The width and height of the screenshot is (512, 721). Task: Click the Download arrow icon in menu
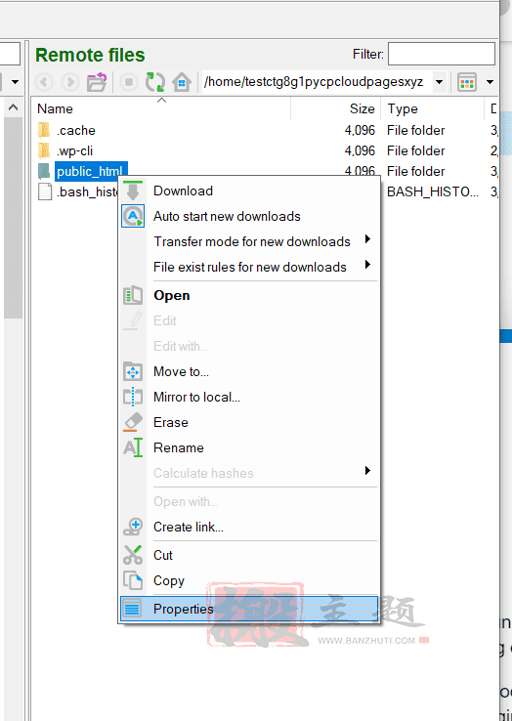[133, 191]
